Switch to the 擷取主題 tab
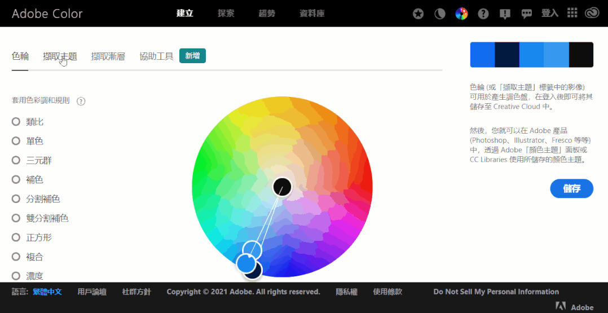Viewport: 608px width, 313px height. pos(60,56)
